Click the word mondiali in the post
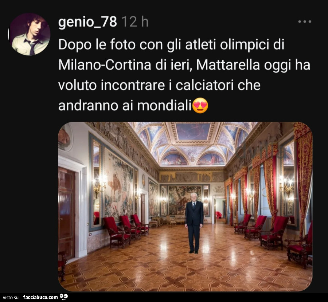328x302 pixels. coord(164,105)
